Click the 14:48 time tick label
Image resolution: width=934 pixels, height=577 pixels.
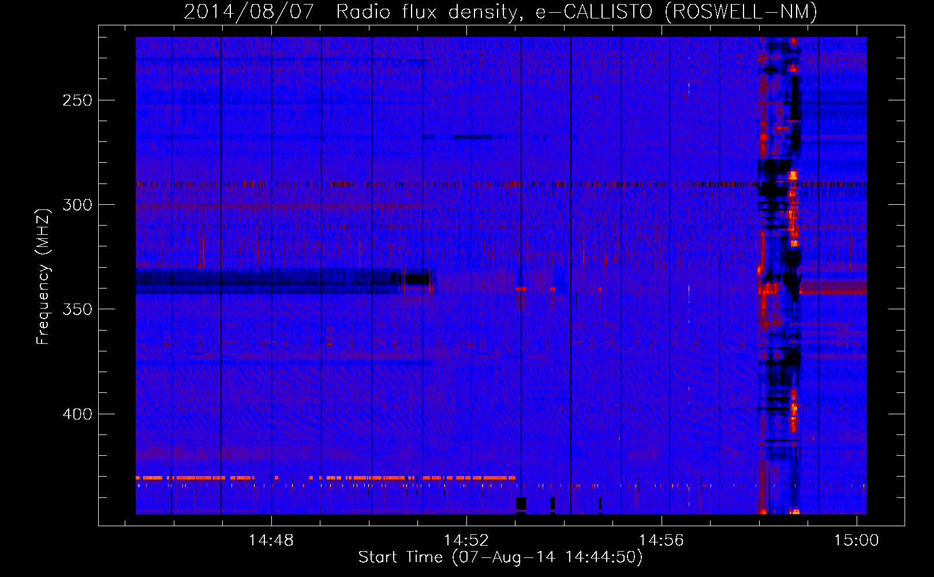tap(271, 540)
